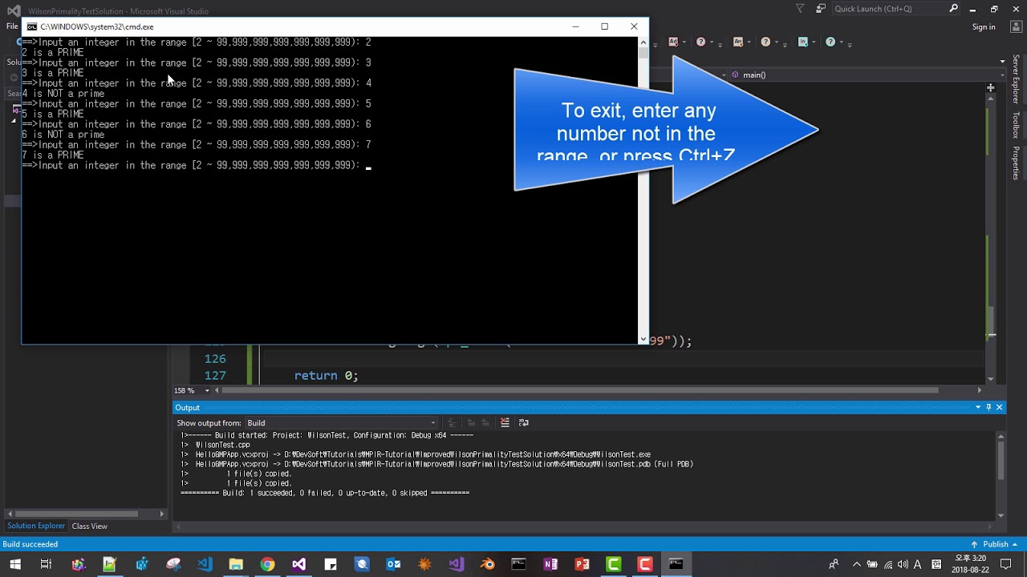Viewport: 1027px width, 577px height.
Task: Open the File menu in Visual Studio
Action: (x=12, y=26)
